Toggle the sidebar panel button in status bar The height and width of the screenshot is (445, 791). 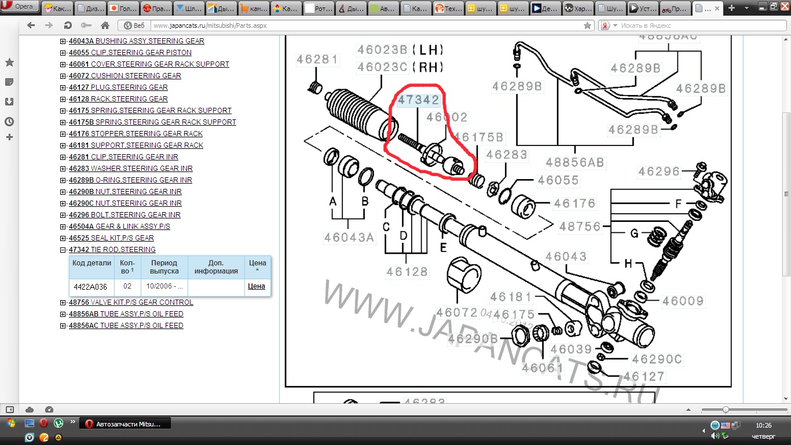[10, 410]
